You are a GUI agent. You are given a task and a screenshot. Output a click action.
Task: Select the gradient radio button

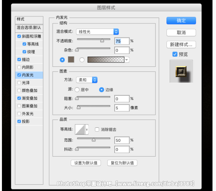[82, 60]
